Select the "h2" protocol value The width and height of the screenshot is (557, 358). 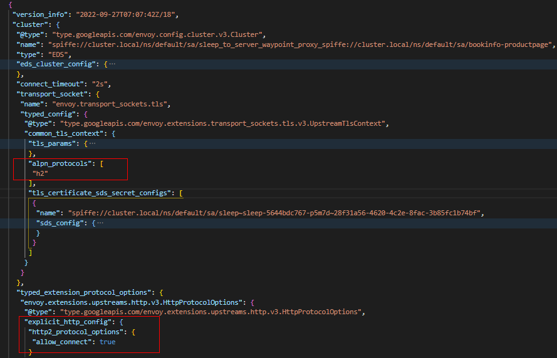(x=40, y=173)
